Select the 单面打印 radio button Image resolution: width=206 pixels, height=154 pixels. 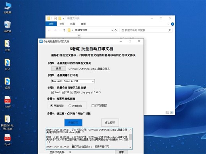(x=51, y=105)
